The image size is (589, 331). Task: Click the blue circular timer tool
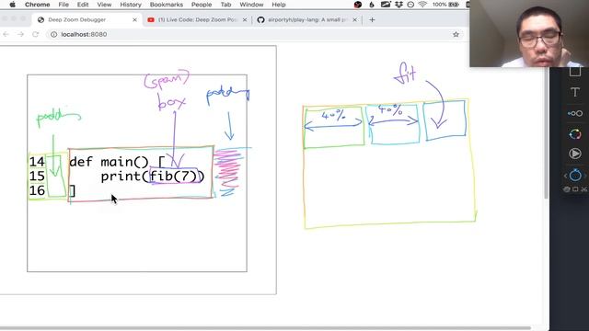click(574, 175)
